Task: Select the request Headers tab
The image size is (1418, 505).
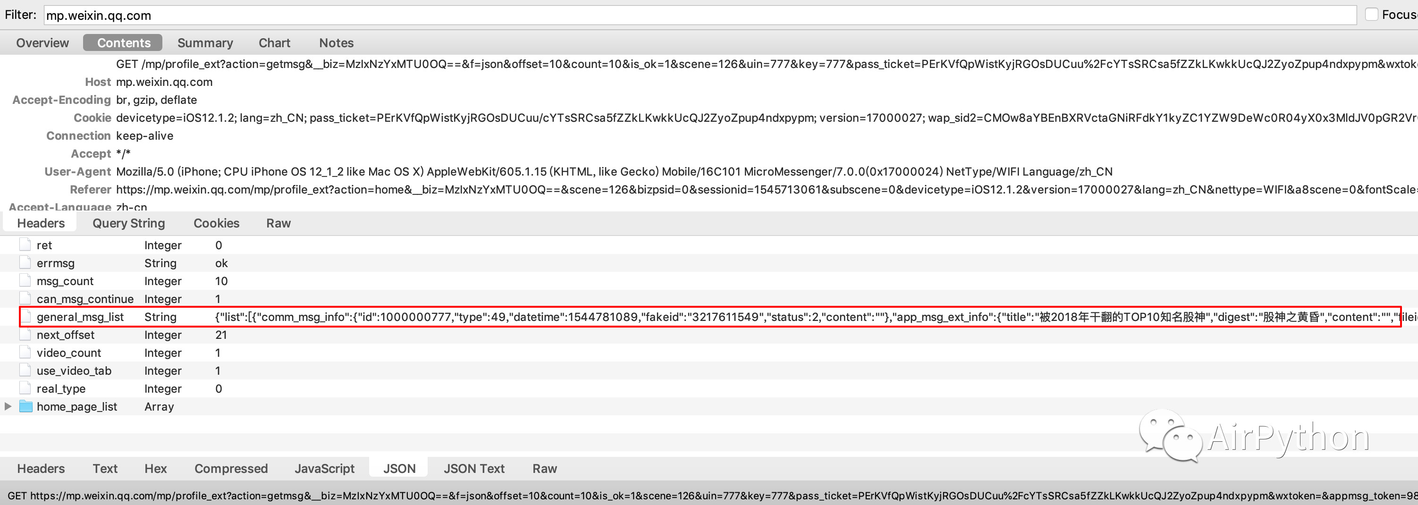Action: (x=41, y=223)
